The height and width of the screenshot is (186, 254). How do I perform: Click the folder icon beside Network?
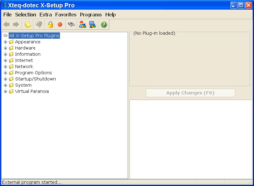point(11,67)
